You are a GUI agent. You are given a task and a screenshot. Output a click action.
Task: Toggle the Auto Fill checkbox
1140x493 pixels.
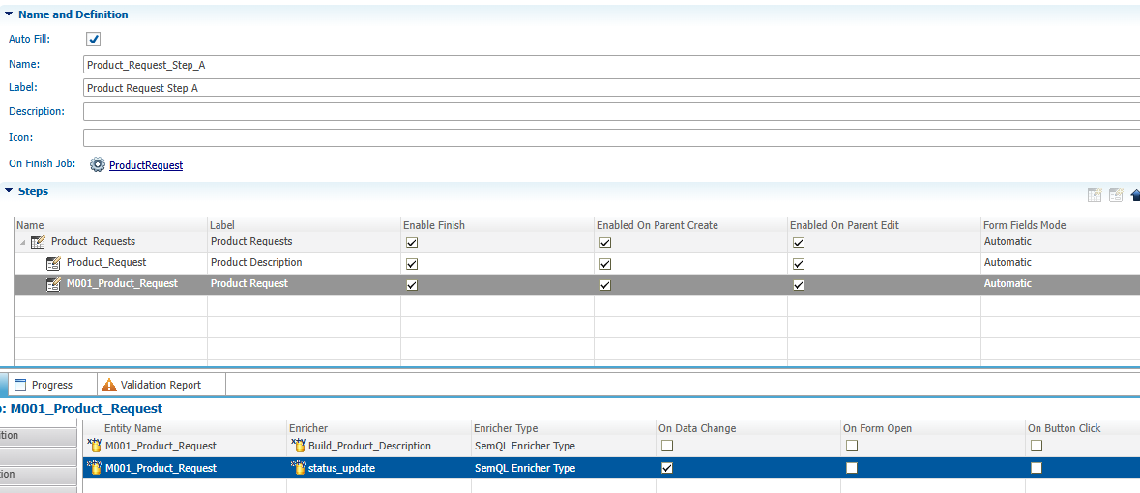point(93,40)
